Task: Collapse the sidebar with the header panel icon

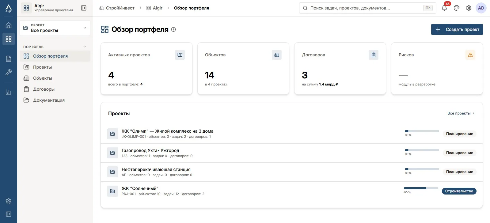Action: click(84, 8)
